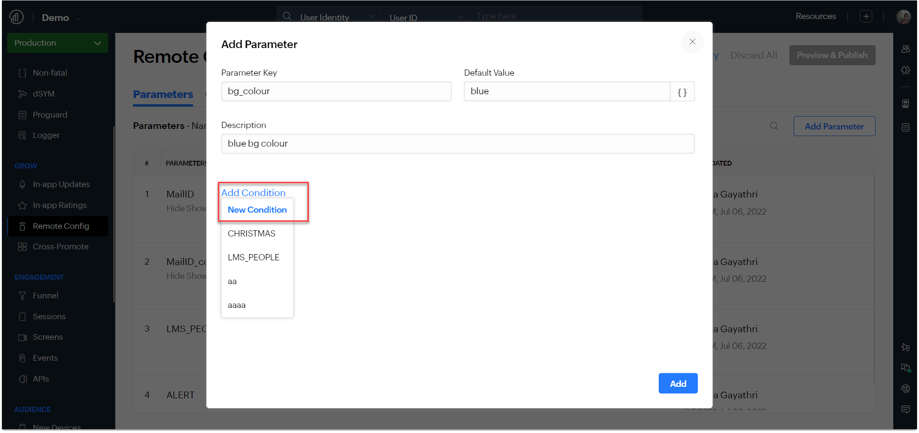Click the JSON braces icon beside Default Value
Screen dimensions: 919x433
pyautogui.click(x=682, y=92)
